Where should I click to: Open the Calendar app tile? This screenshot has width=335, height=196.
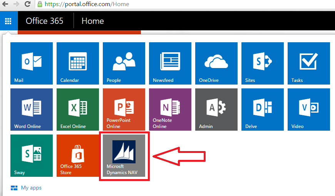click(78, 63)
